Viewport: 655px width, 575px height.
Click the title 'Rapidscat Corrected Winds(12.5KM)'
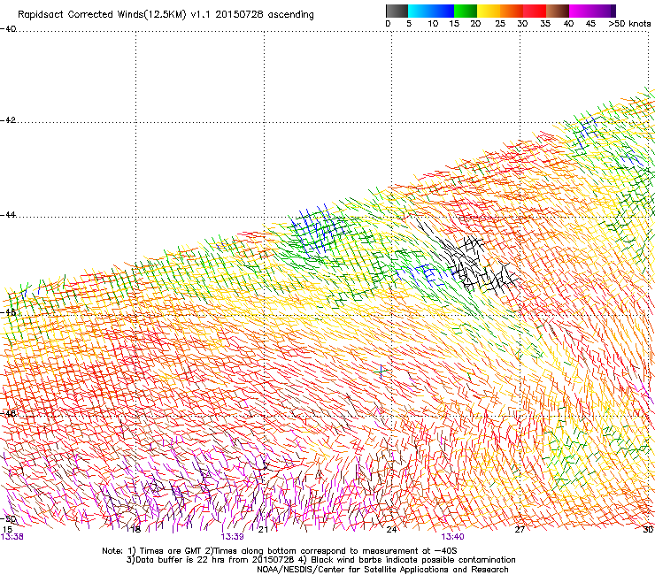tap(102, 15)
